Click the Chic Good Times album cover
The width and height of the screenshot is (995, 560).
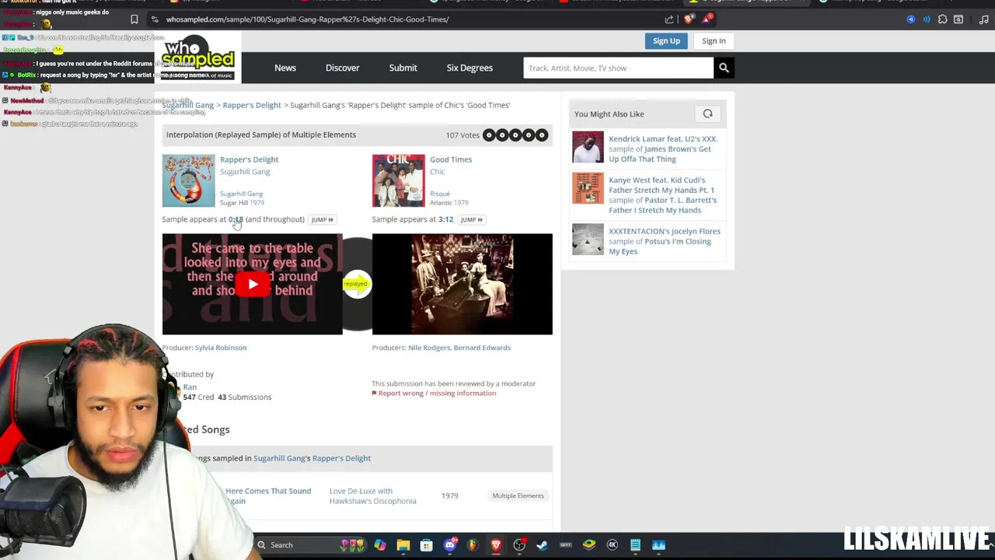tap(398, 180)
